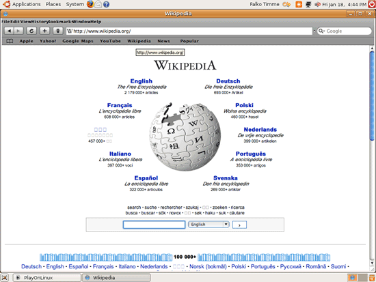Image resolution: width=376 pixels, height=282 pixels.
Task: Click the Română link in bottom list
Action: [x=316, y=266]
